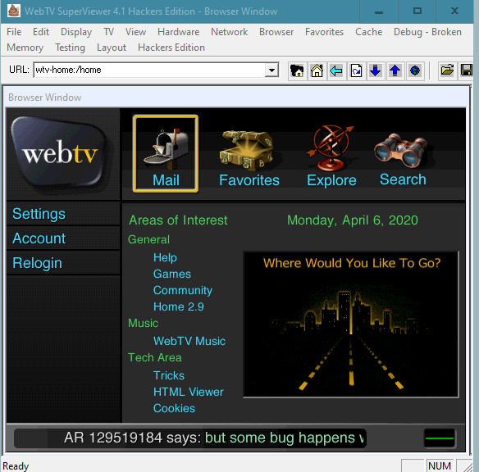Open the Hackers Edition menu
The height and width of the screenshot is (472, 479).
(171, 48)
